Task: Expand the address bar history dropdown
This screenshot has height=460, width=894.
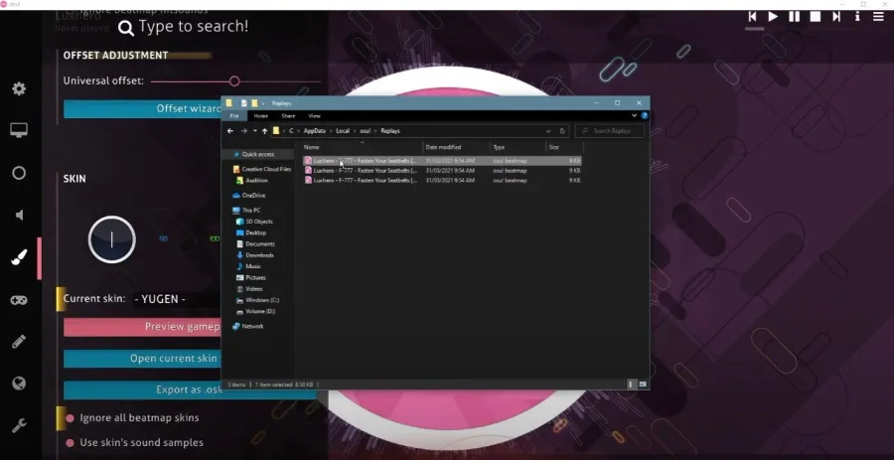Action: click(x=548, y=130)
